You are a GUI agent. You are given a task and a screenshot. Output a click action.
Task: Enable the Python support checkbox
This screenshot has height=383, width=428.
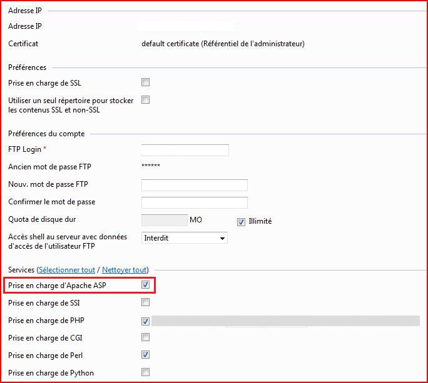point(146,372)
